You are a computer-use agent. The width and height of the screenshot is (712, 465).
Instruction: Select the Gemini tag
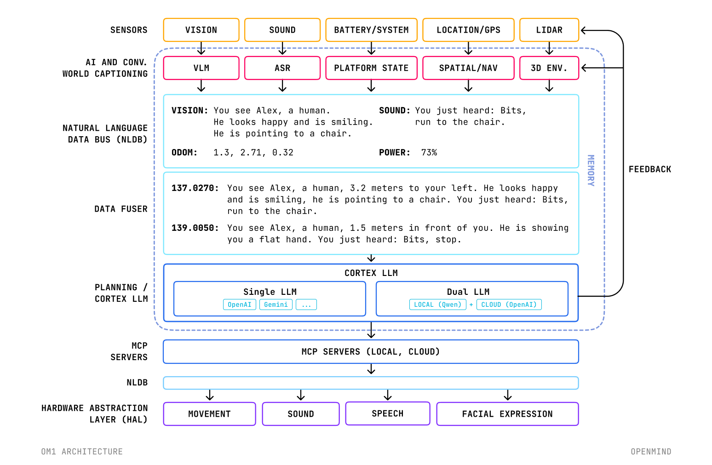click(x=276, y=304)
